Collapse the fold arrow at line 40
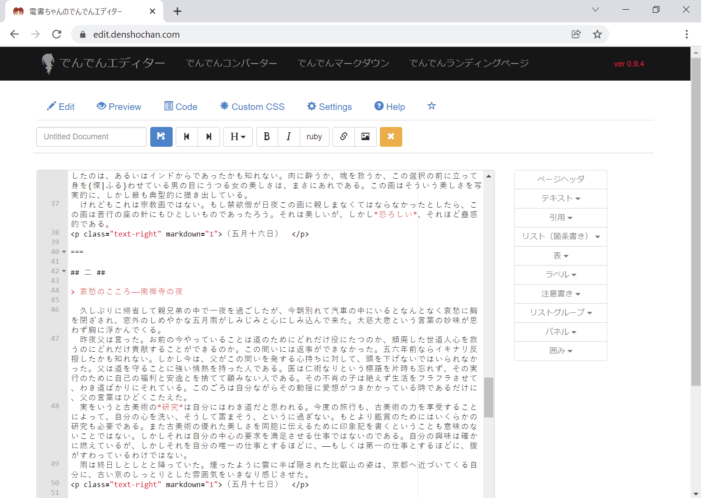Viewport: 701px width, 498px height. click(x=64, y=252)
